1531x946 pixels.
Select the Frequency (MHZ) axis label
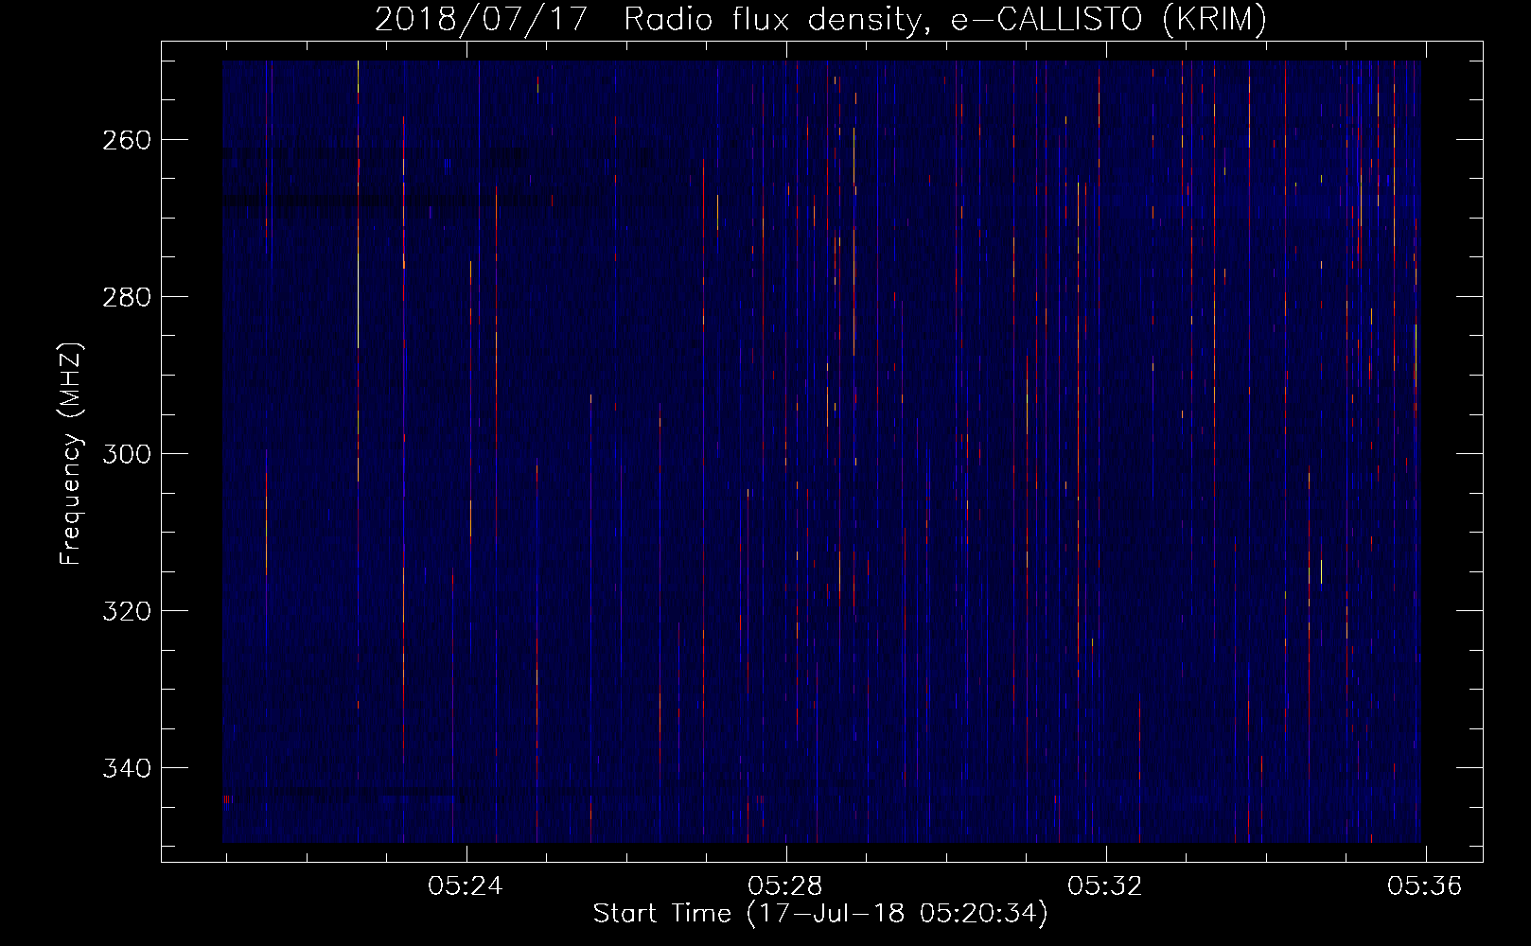71,453
